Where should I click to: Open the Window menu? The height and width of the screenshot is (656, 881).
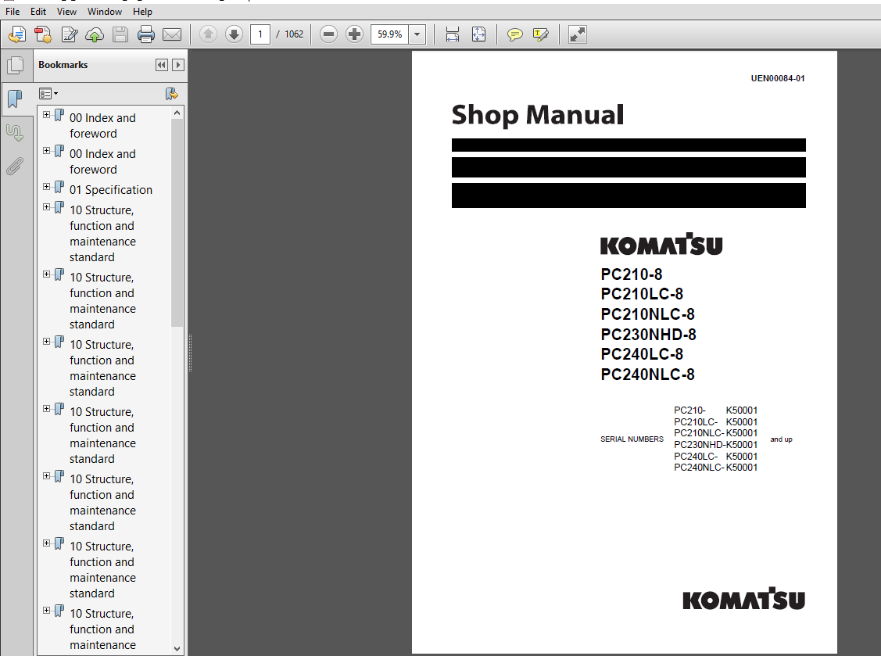105,11
